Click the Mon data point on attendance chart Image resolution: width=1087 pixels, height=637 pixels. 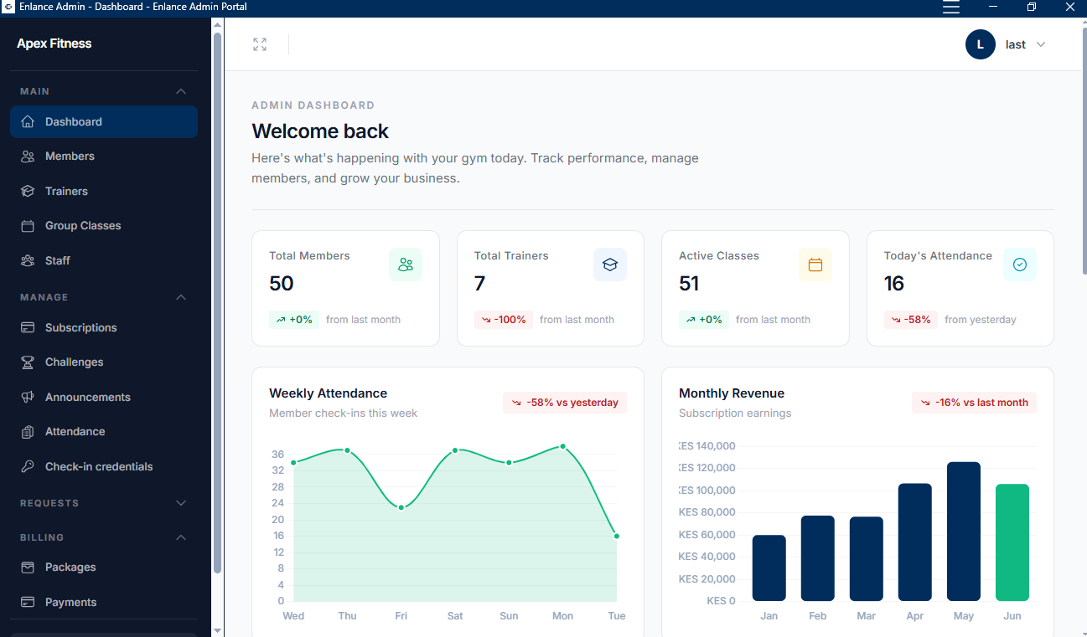[562, 446]
